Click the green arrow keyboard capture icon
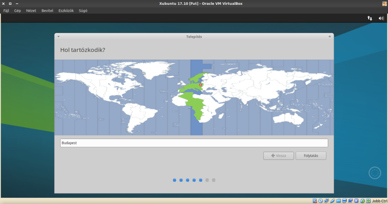Viewport: 388px width, 204px height. (368, 201)
